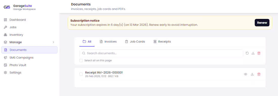
Task: Check Select all on this page
Action: click(81, 60)
